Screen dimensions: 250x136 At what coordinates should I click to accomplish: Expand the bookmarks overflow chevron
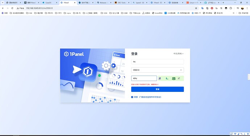pos(234,13)
